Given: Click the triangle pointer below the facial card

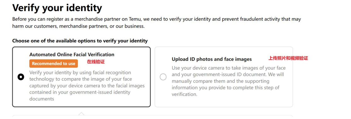Looking at the screenshot, I should pyautogui.click(x=82, y=114).
